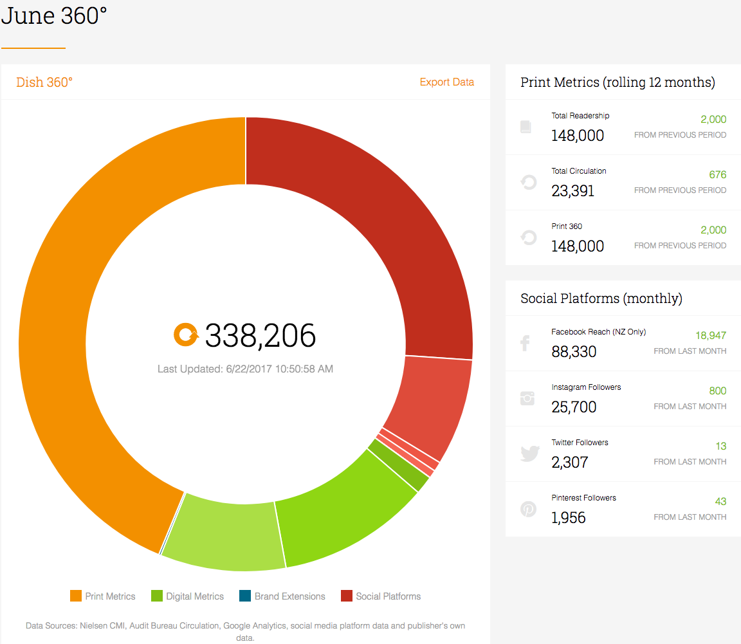Toggle the Print Metrics legend item

tap(102, 596)
